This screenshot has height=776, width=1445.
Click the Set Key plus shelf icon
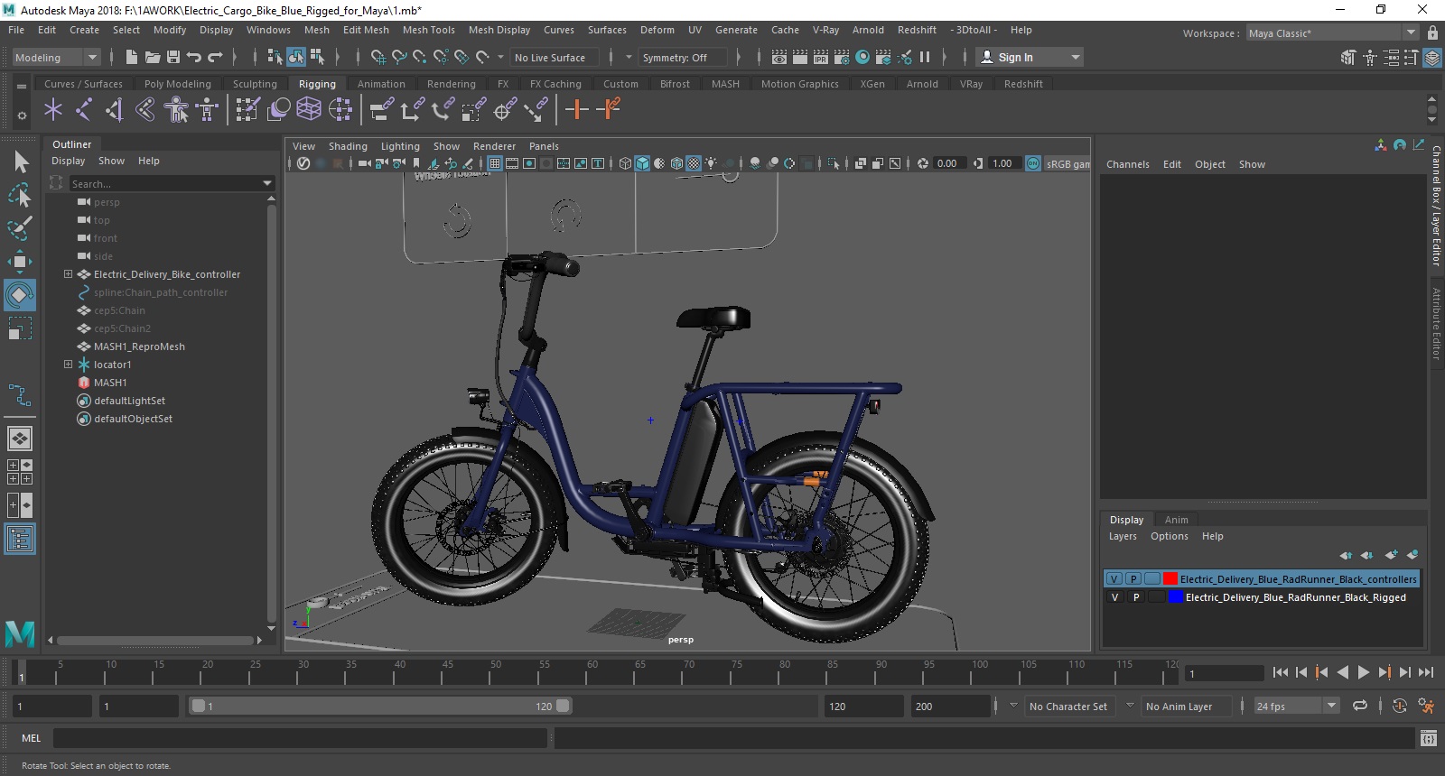click(x=577, y=110)
